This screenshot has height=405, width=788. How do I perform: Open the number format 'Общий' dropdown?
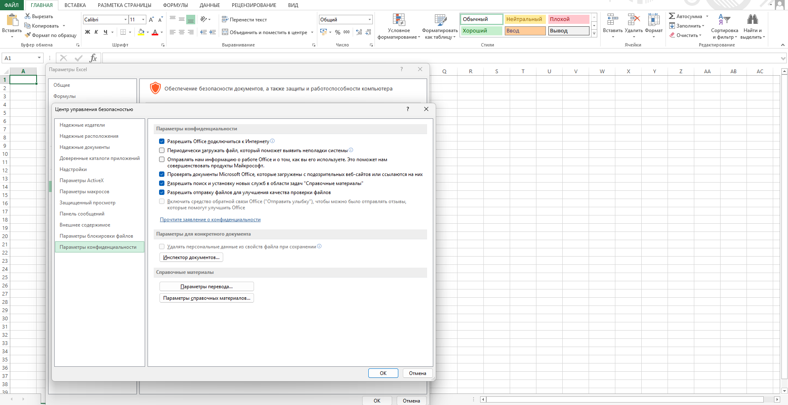click(370, 19)
